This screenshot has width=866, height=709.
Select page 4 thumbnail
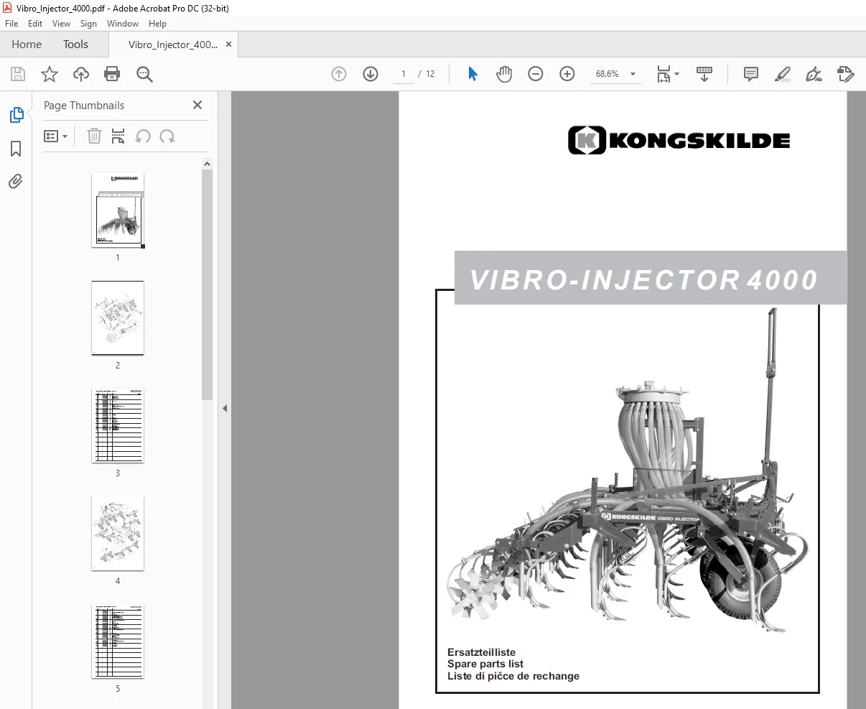click(118, 534)
